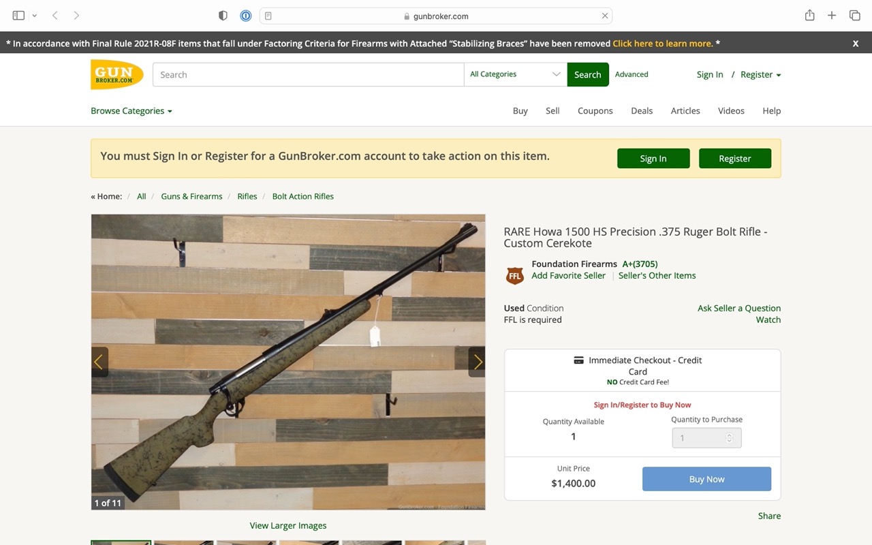The width and height of the screenshot is (872, 545).
Task: Adjust the Quantity to Purchase stepper
Action: pos(729,438)
